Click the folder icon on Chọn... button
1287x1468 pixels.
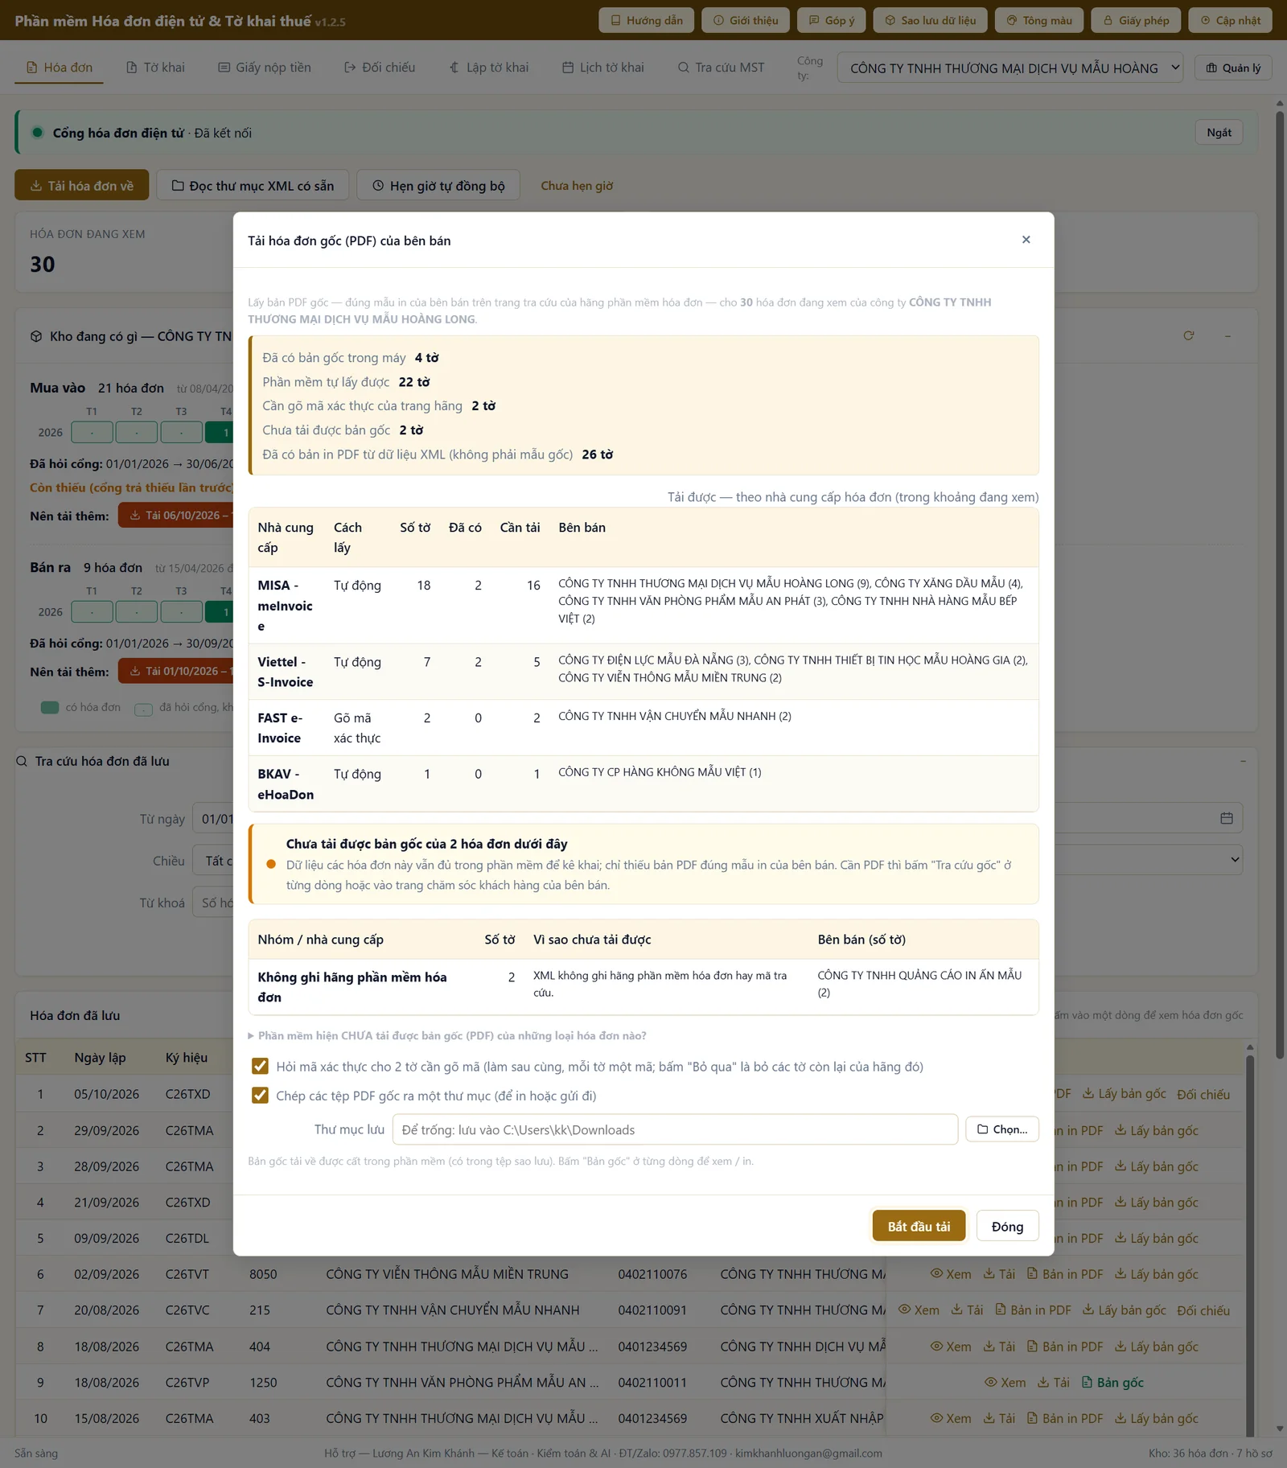point(982,1129)
